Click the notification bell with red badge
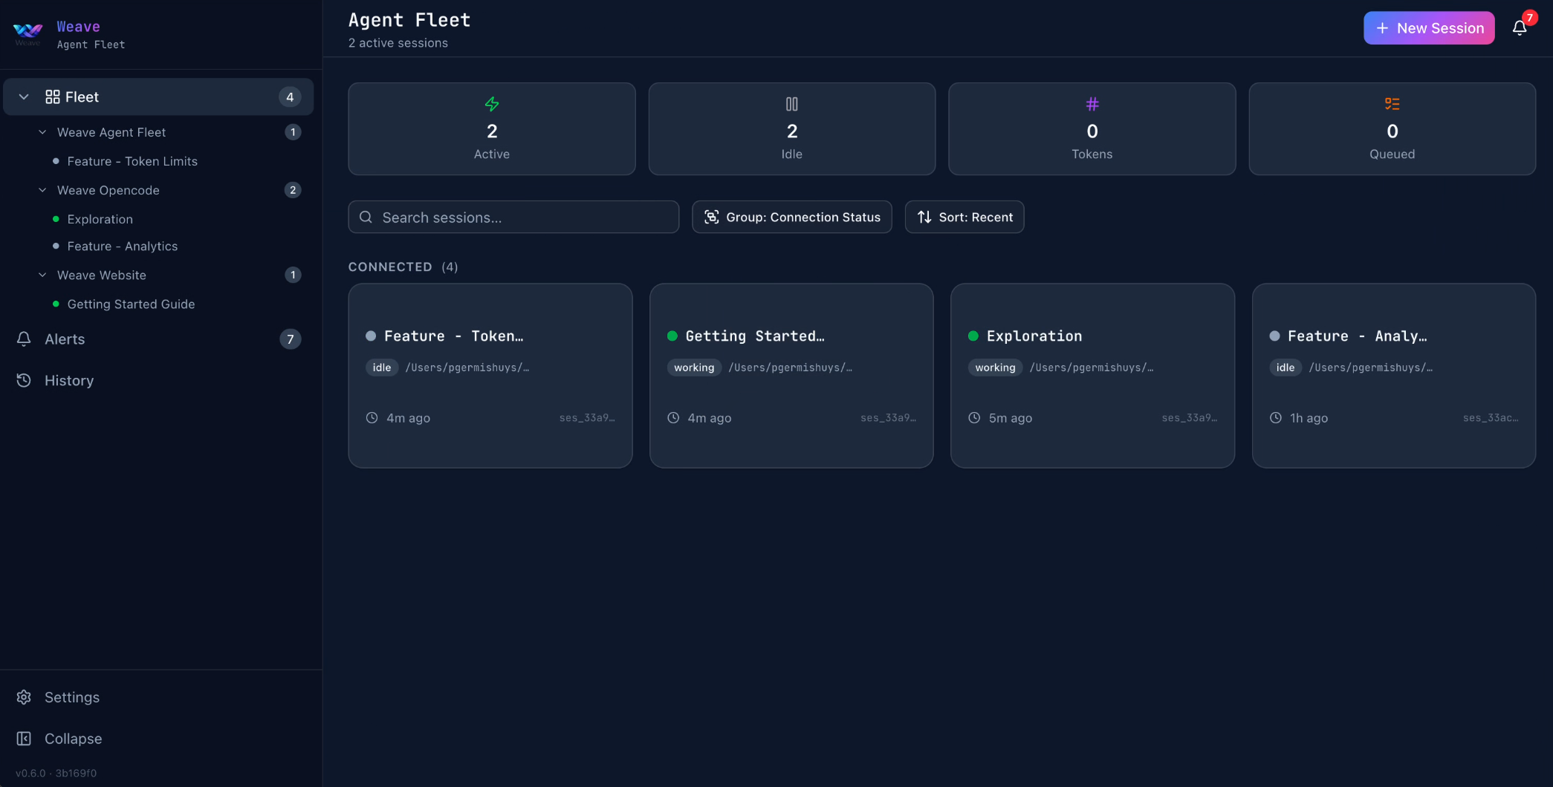The image size is (1553, 787). tap(1520, 27)
